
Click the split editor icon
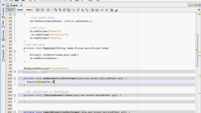(199, 10)
